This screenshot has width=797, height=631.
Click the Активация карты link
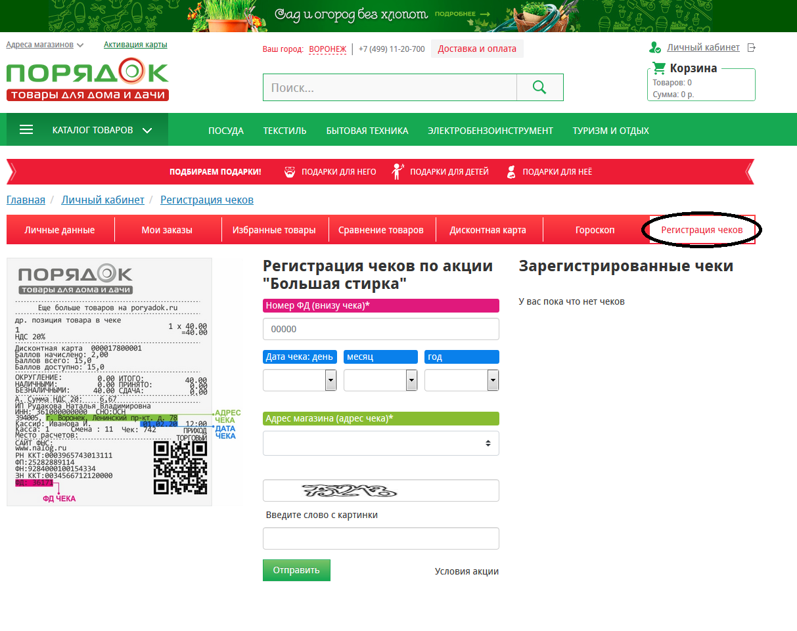pyautogui.click(x=135, y=45)
